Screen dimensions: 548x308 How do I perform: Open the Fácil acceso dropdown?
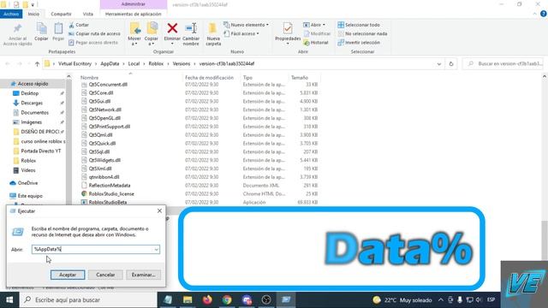(241, 33)
